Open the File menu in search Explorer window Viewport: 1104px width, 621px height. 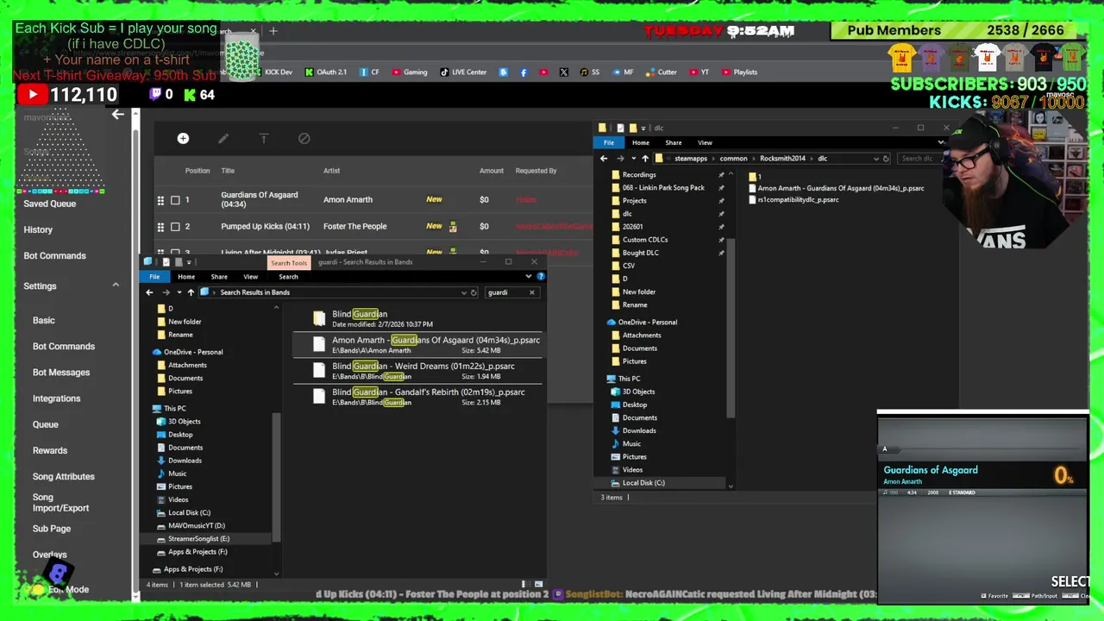pyautogui.click(x=154, y=277)
